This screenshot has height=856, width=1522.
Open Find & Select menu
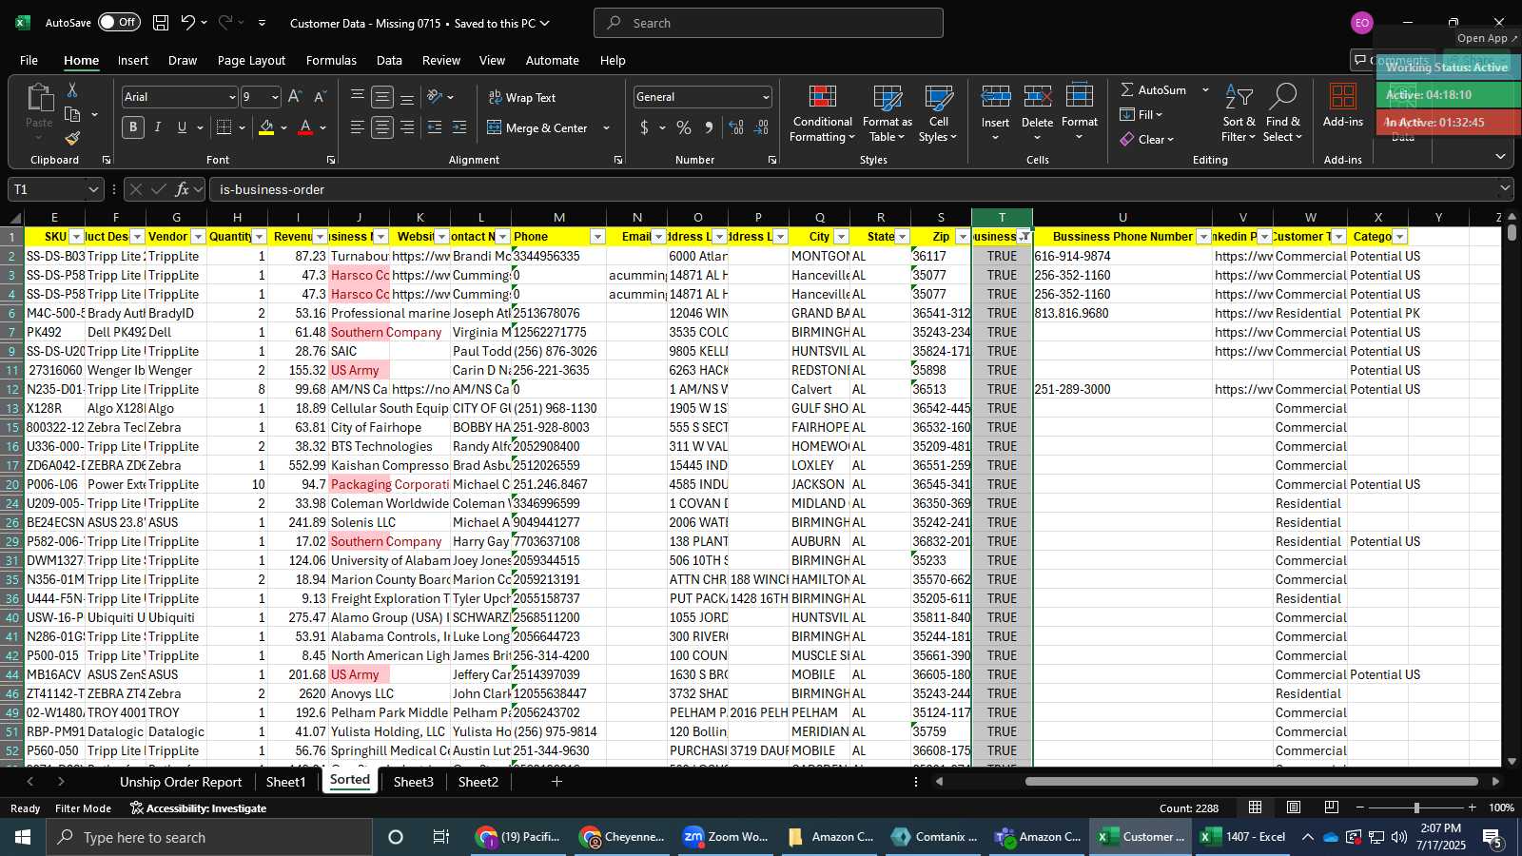(x=1282, y=114)
